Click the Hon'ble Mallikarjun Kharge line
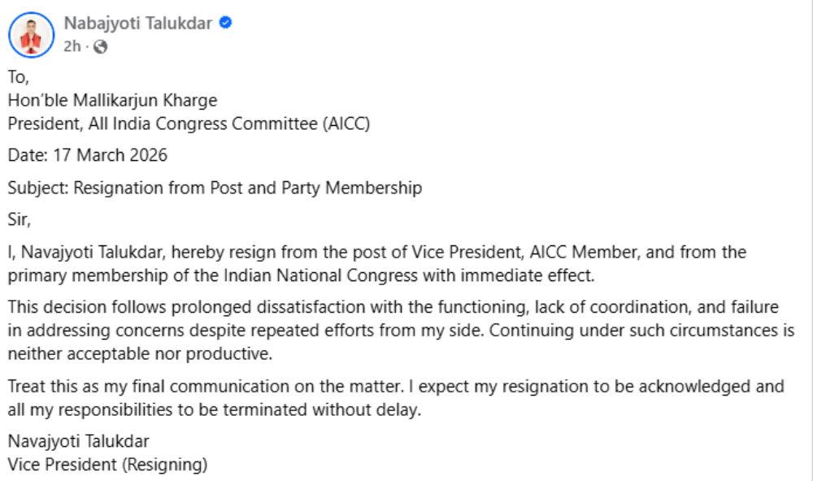 tap(112, 102)
